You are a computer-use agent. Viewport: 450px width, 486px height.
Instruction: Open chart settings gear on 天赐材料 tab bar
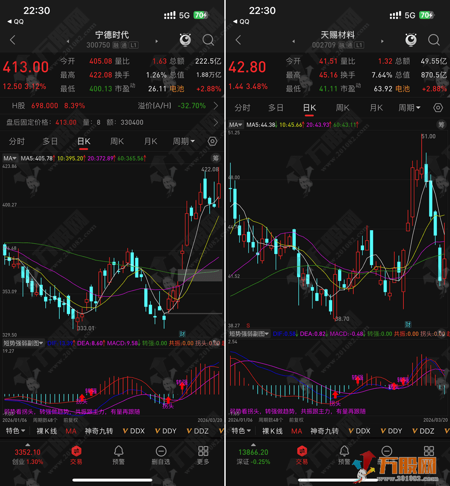coord(438,108)
